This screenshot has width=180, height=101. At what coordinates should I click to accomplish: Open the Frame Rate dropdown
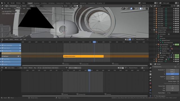[x=172, y=93]
